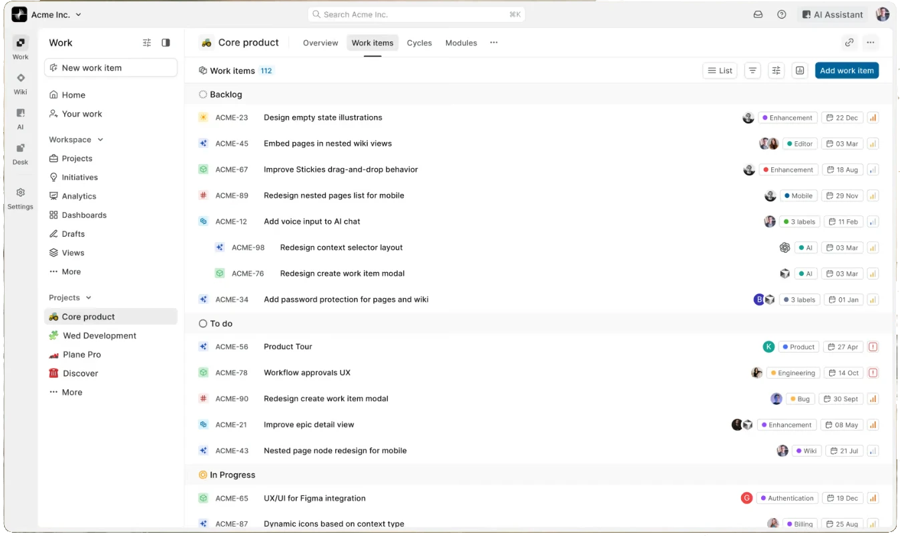This screenshot has width=900, height=536.
Task: Click New work item in sidebar
Action: click(111, 68)
